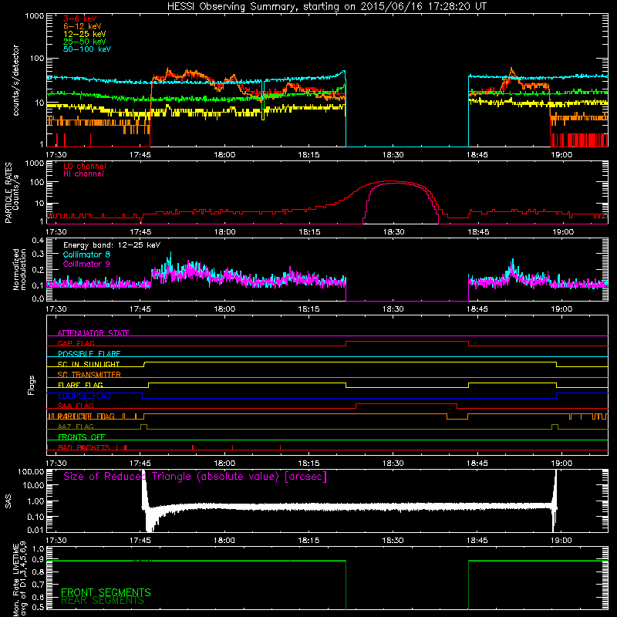617x617 pixels.
Task: Select the Collimator 8 legend label
Action: pyautogui.click(x=86, y=255)
